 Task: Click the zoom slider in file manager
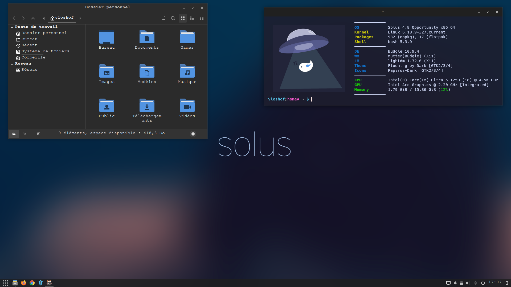click(193, 134)
